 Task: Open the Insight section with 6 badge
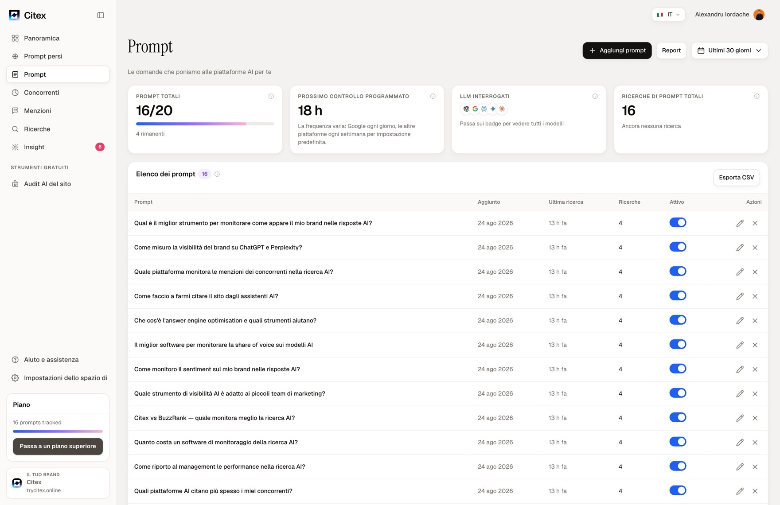coord(58,147)
